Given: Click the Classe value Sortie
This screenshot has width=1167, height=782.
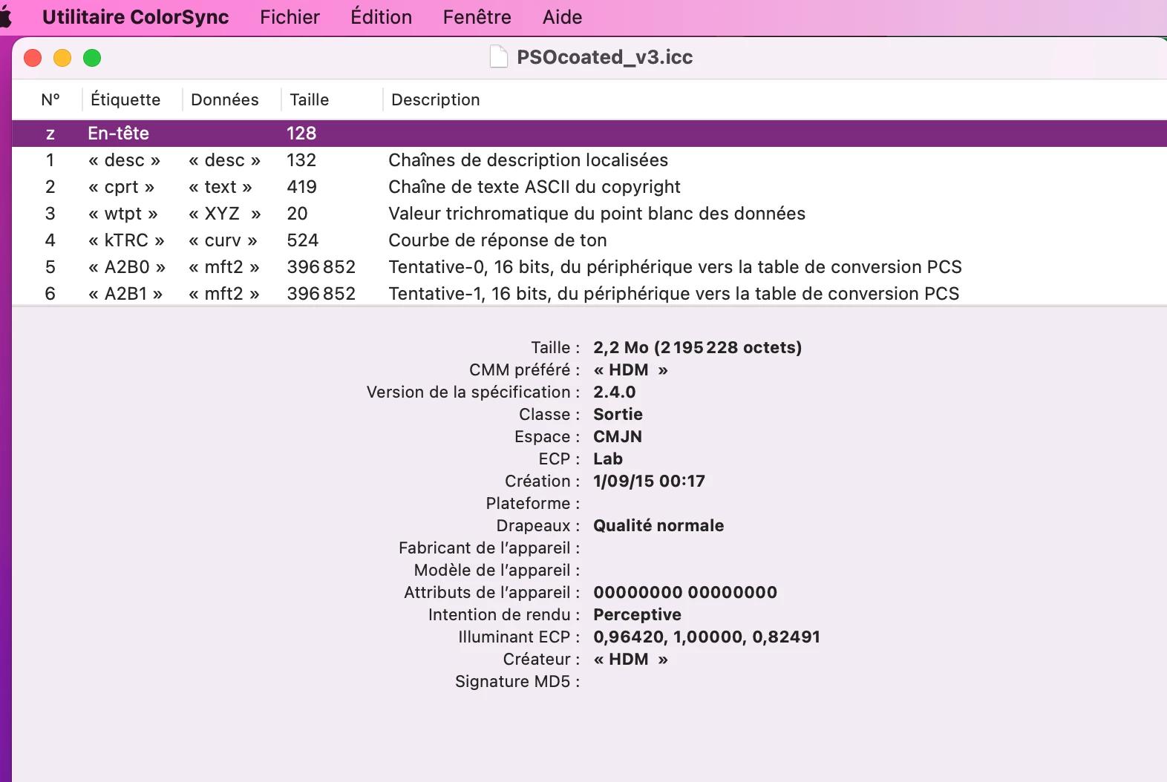Looking at the screenshot, I should [618, 415].
